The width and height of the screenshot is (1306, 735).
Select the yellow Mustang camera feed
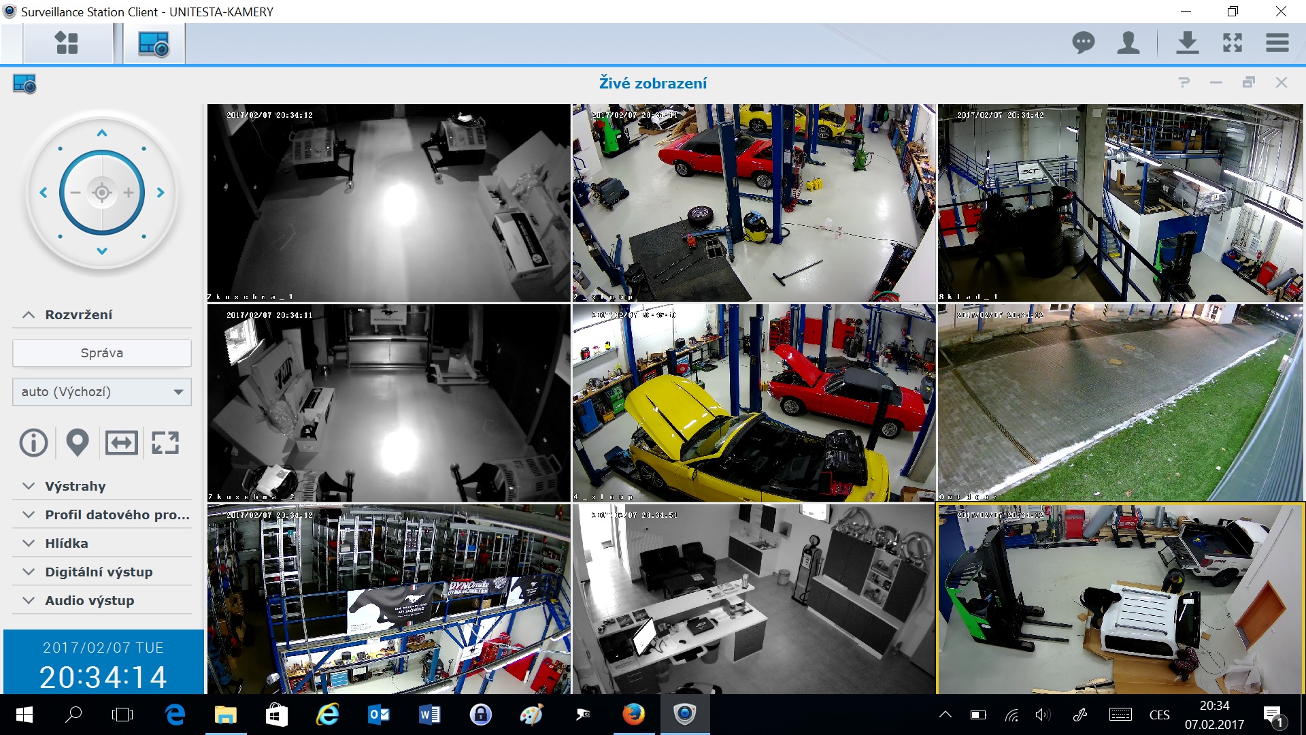[753, 403]
